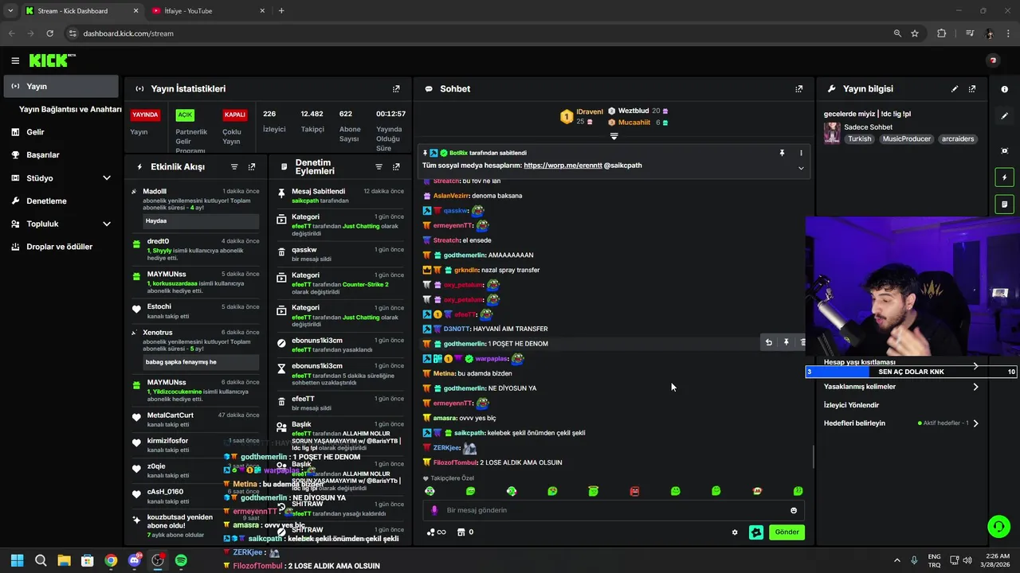The height and width of the screenshot is (573, 1020).
Task: Open Takipçilere Özel emote section
Action: 449,478
